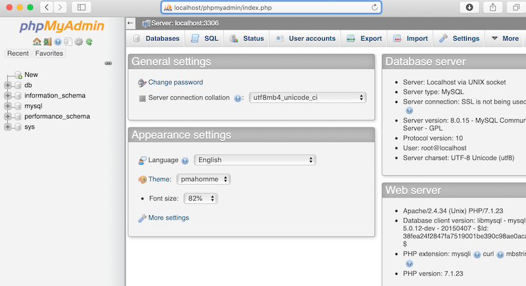
Task: Open the Language dropdown
Action: pos(255,160)
